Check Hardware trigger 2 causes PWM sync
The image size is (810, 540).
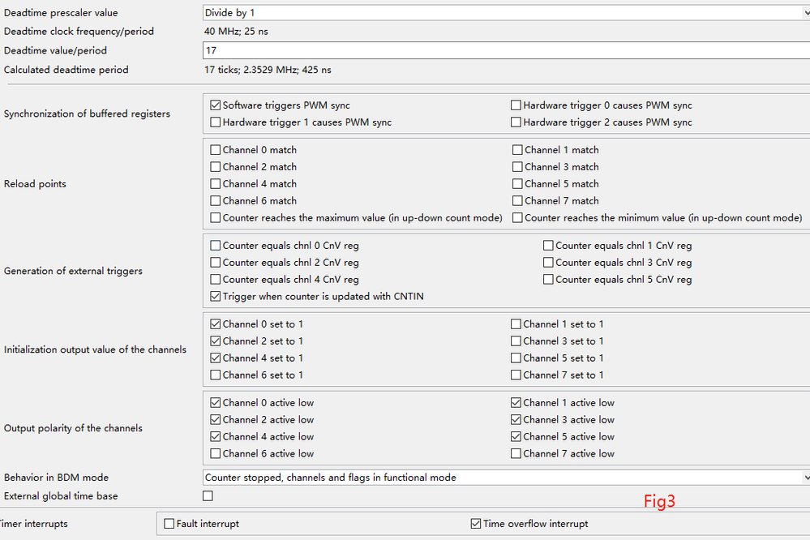516,122
